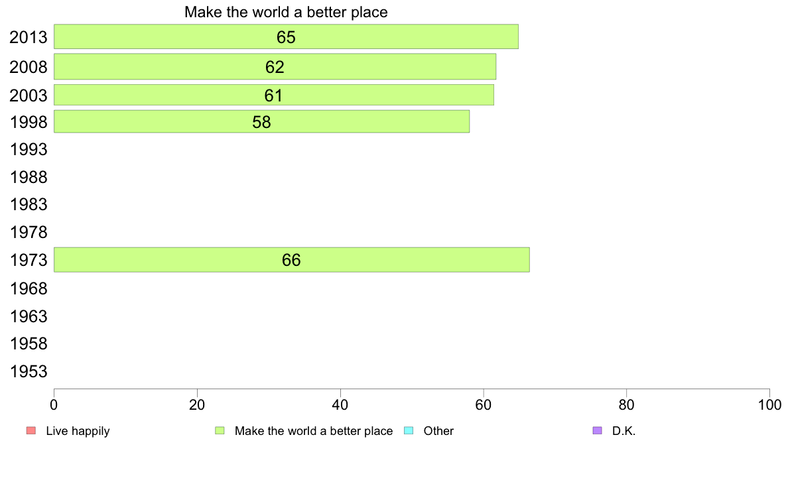Click the cyan Other legend swatch
Screen dimensions: 788x488
pos(409,431)
